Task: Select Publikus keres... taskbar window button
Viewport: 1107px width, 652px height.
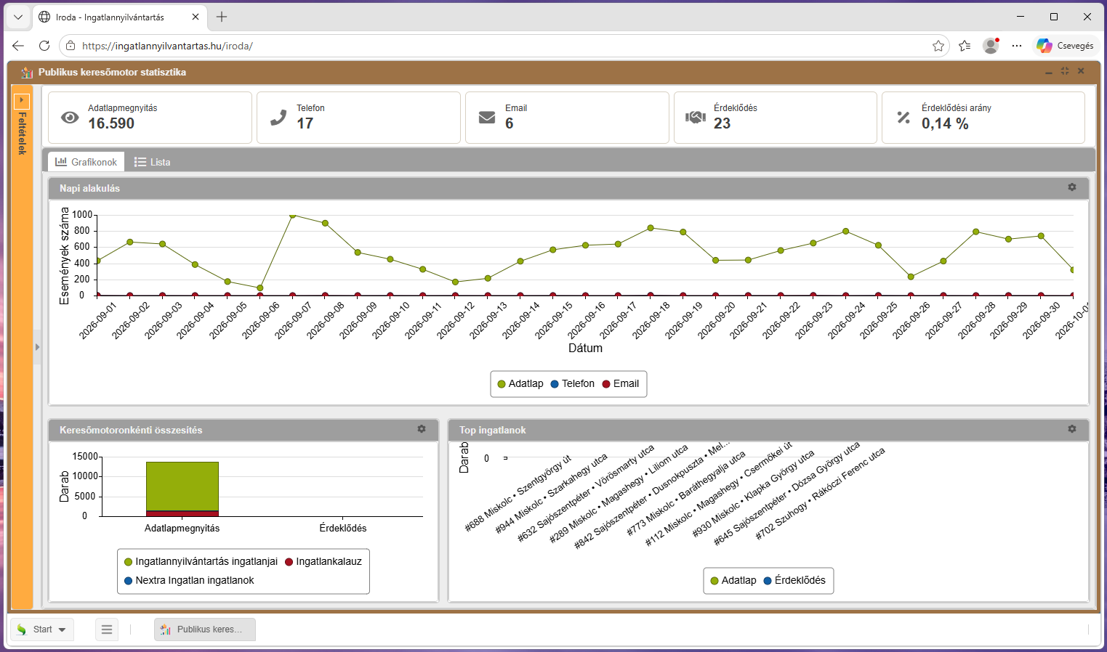Action: 205,629
